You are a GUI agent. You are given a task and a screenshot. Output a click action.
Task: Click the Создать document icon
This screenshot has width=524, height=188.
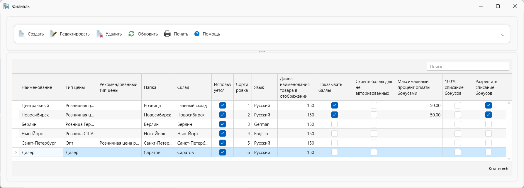tap(21, 34)
